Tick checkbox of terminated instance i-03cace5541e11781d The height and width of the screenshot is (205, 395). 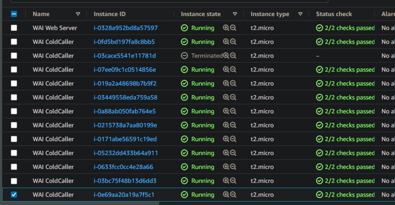coord(14,56)
